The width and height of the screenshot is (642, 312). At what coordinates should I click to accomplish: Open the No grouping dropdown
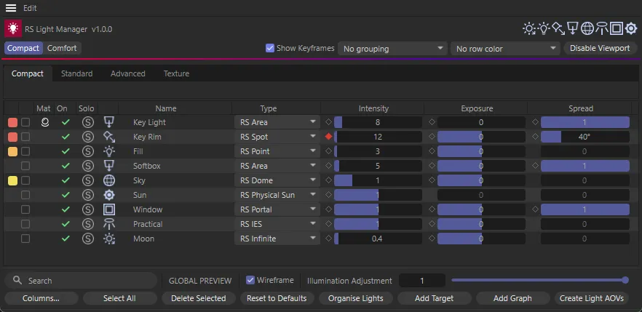[392, 49]
